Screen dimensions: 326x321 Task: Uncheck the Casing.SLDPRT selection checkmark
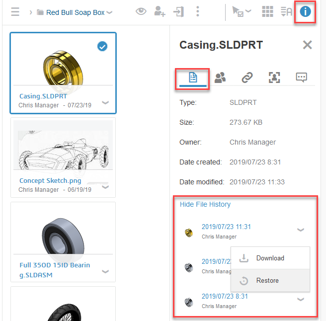(x=102, y=46)
